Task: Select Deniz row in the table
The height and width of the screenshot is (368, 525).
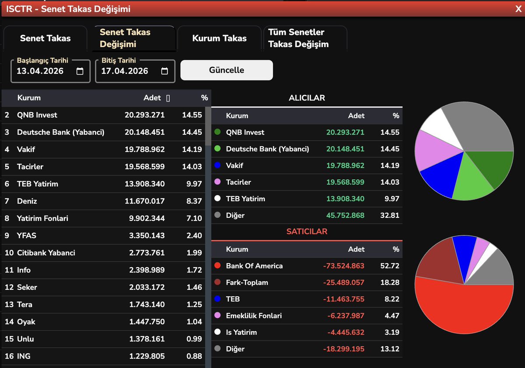Action: (x=103, y=201)
